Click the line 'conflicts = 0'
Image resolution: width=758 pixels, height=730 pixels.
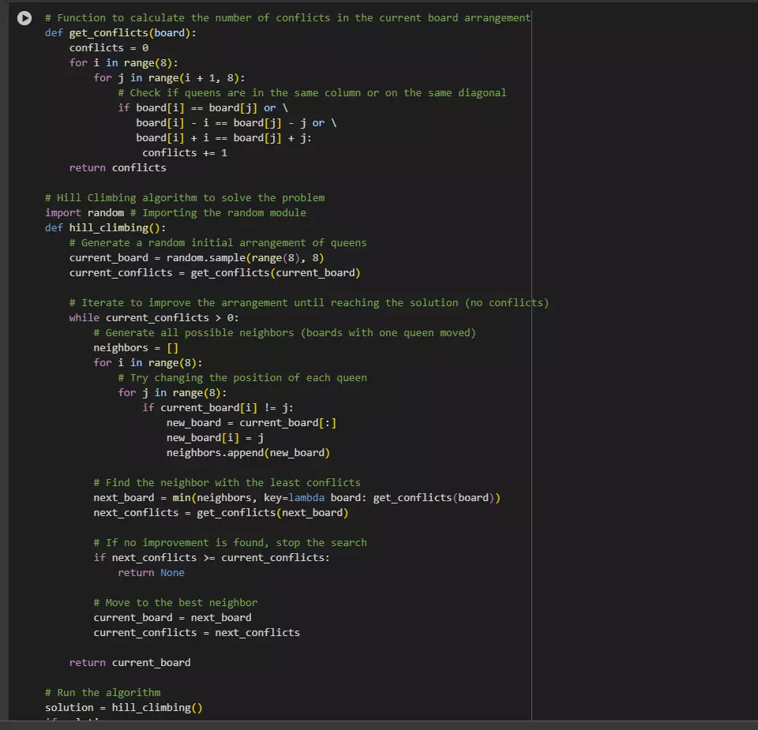click(109, 48)
